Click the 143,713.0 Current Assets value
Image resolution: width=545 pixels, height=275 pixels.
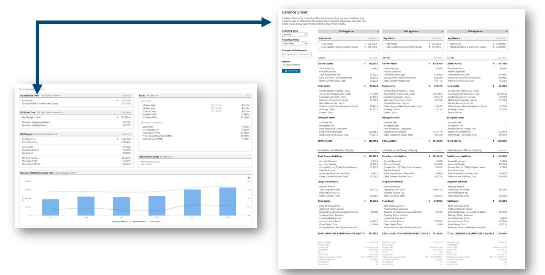pos(501,63)
